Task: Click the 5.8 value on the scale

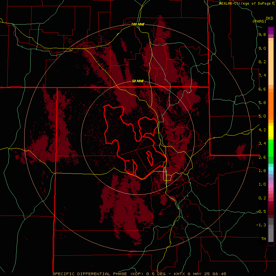Action: coord(262,103)
